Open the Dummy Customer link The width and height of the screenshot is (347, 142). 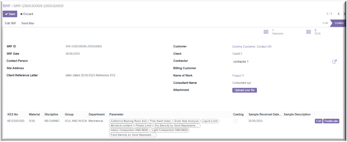point(252,47)
